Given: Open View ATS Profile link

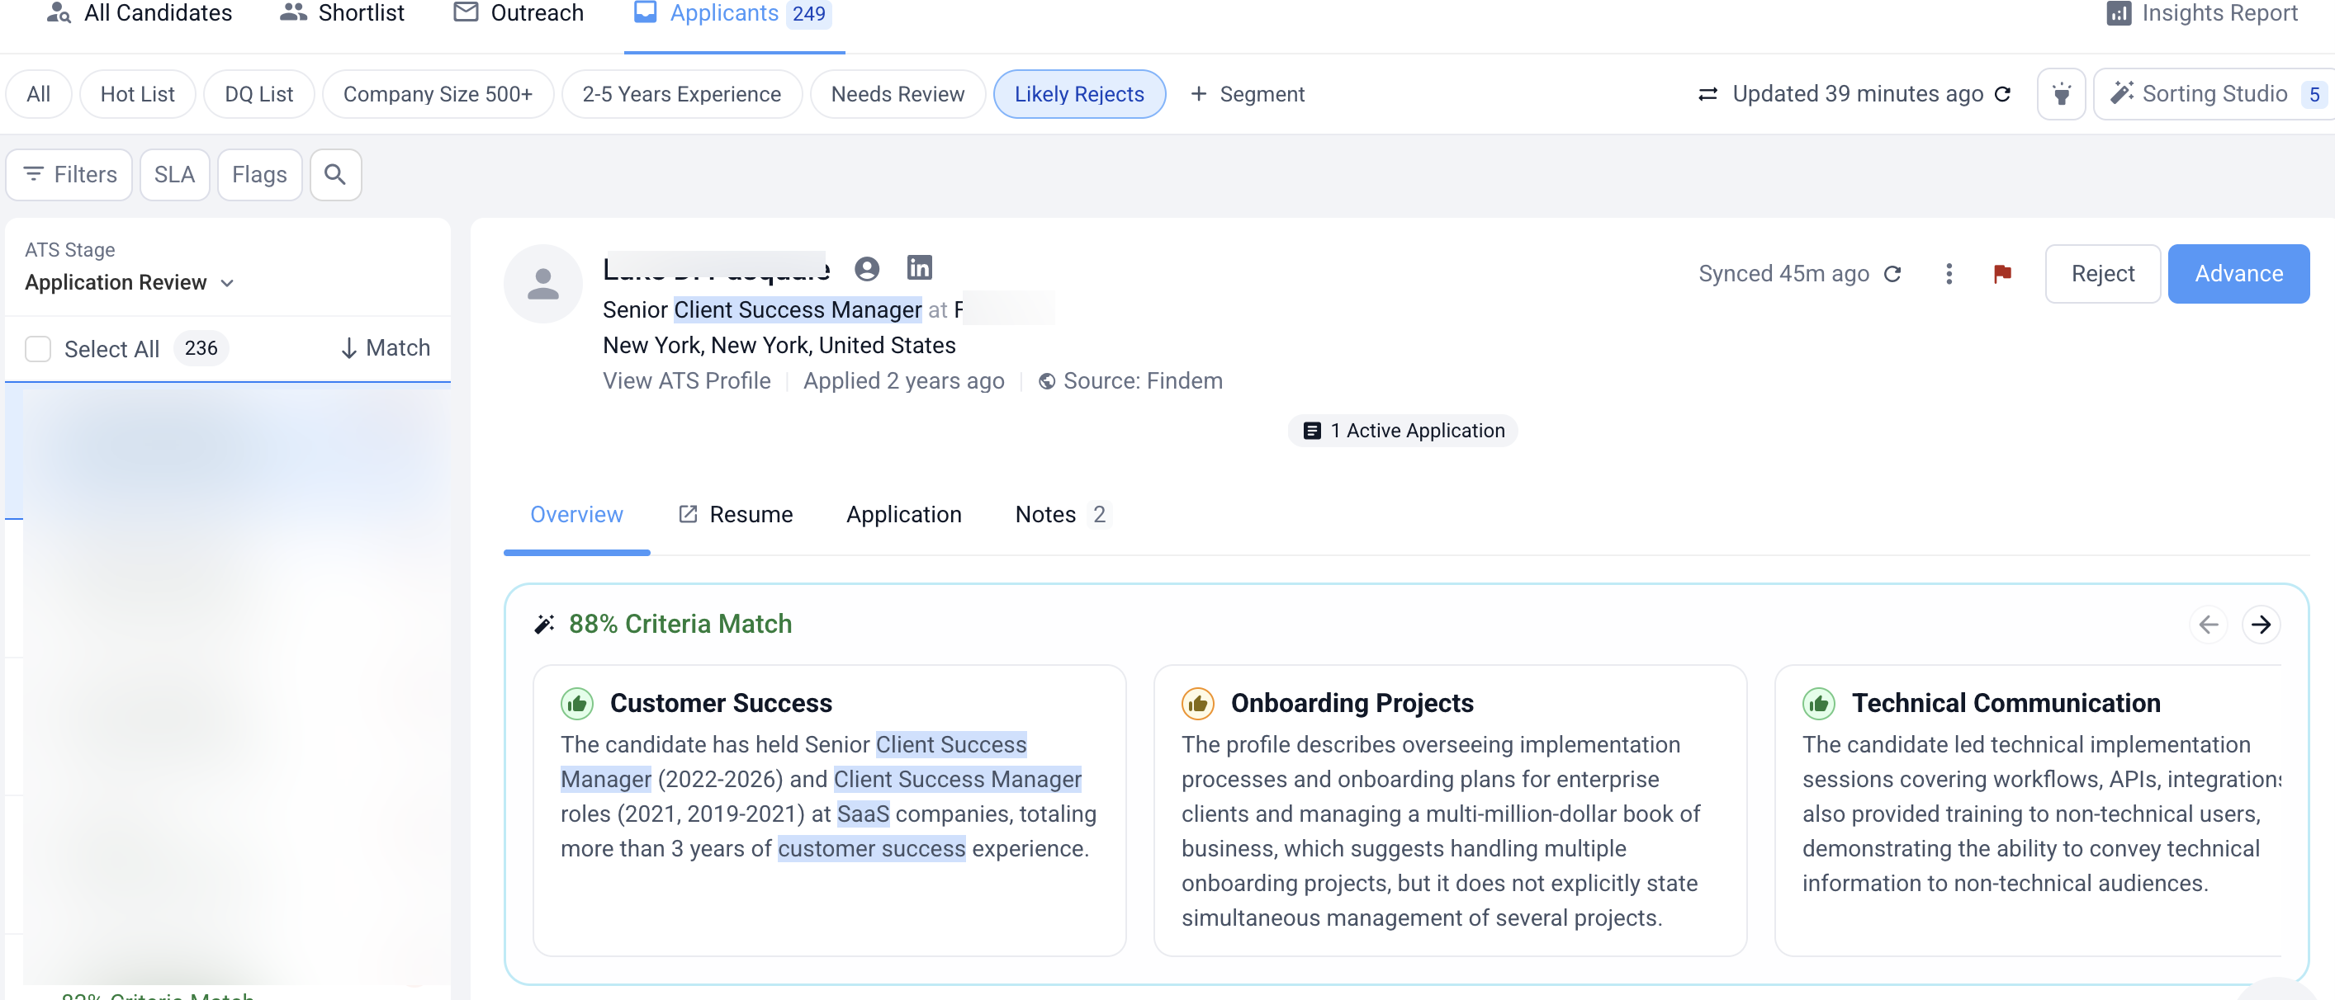Looking at the screenshot, I should tap(686, 381).
